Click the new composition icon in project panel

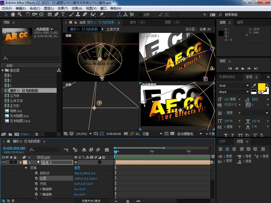click(17, 134)
